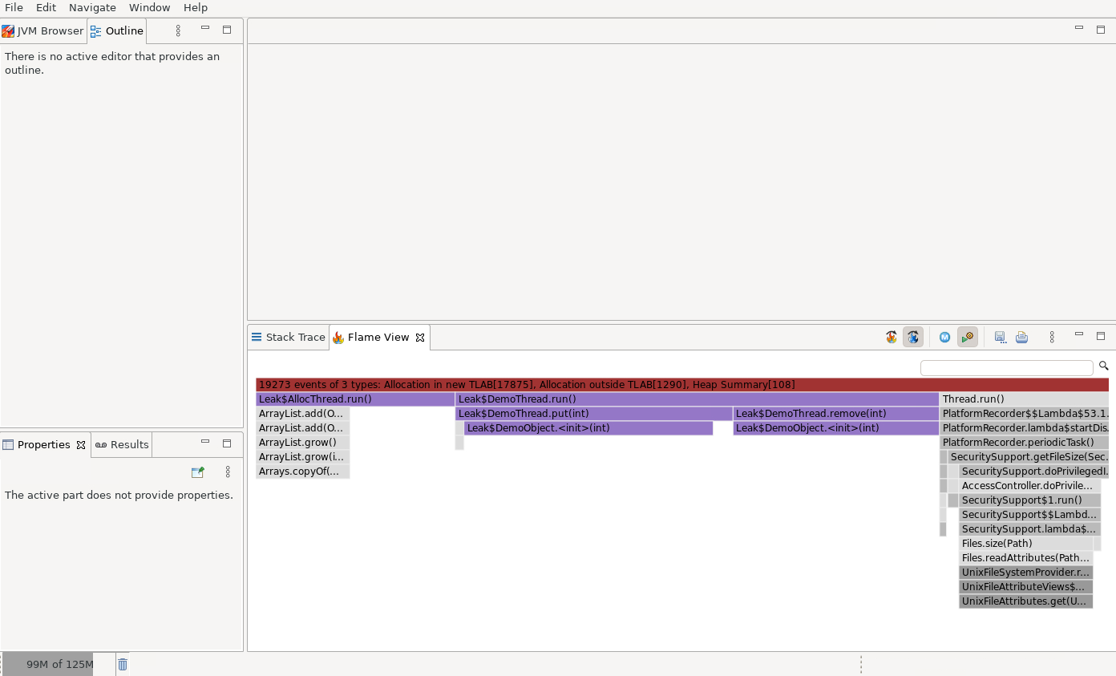This screenshot has height=676, width=1116.
Task: Click the blue M group-by-method icon
Action: tap(944, 338)
